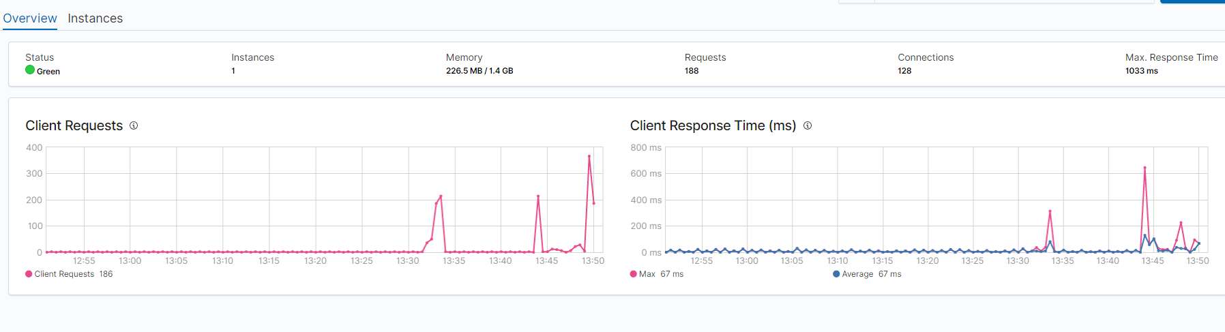Click the pink Max legend dot
The height and width of the screenshot is (332, 1225).
click(x=634, y=274)
